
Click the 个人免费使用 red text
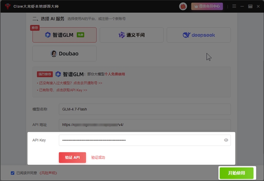[x=115, y=74]
